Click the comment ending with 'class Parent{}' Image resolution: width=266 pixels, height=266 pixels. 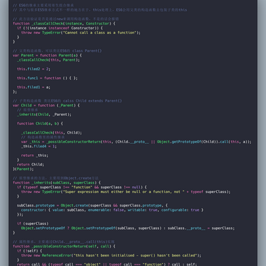pos(57,50)
